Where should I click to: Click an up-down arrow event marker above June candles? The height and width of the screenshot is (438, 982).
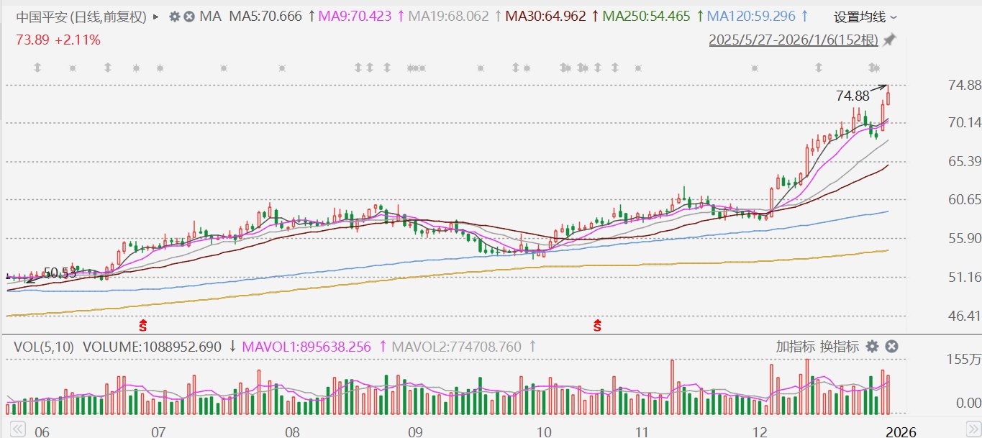pyautogui.click(x=37, y=68)
